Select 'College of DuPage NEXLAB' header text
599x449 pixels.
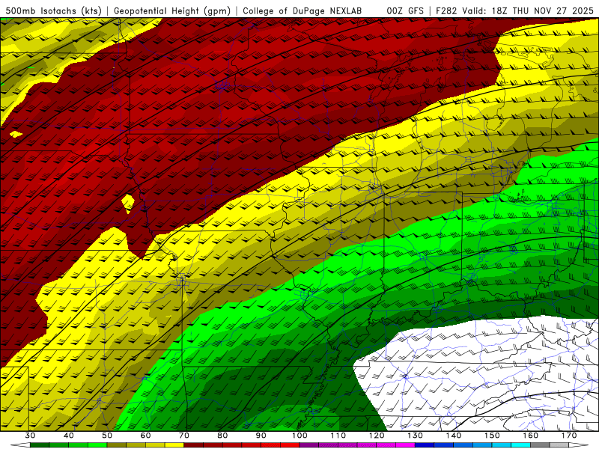click(x=302, y=11)
